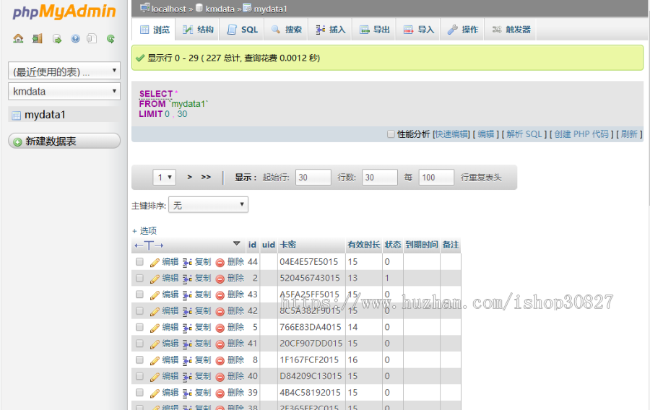Switch to the 结构 structure tab
Image resolution: width=650 pixels, height=410 pixels.
[198, 30]
